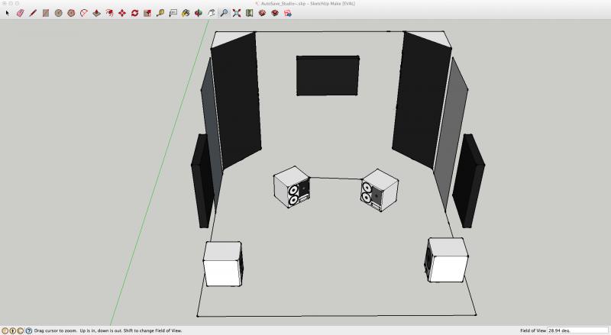Select the Zoom magnifier tool
The width and height of the screenshot is (611, 335).
[x=224, y=13]
